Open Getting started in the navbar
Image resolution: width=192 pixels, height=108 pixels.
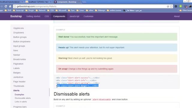33,16
